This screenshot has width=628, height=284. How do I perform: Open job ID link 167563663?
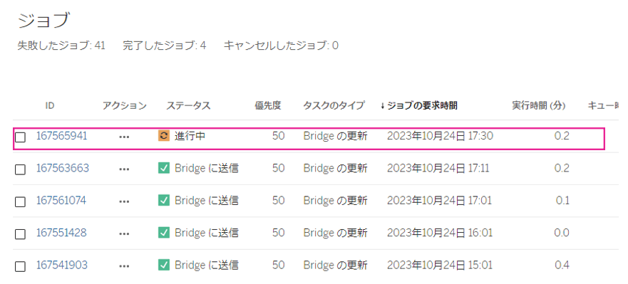coord(63,168)
